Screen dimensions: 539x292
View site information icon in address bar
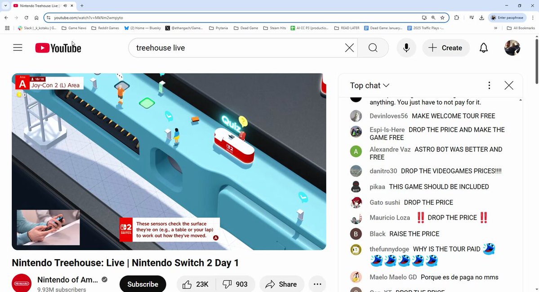click(49, 18)
